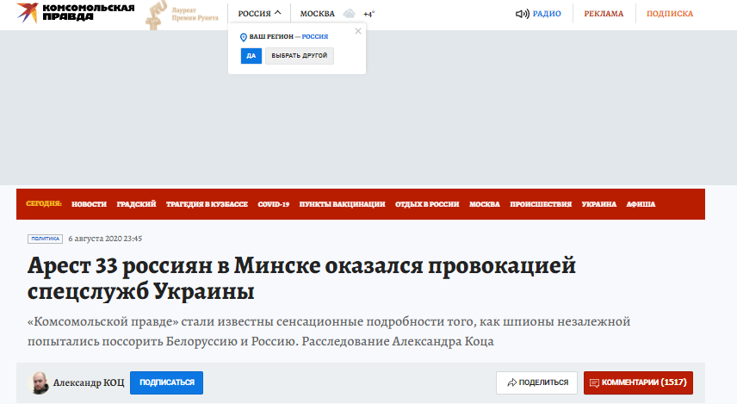Open the Runet Prize laureate badge
Viewport: 737px width, 404px height.
[182, 16]
